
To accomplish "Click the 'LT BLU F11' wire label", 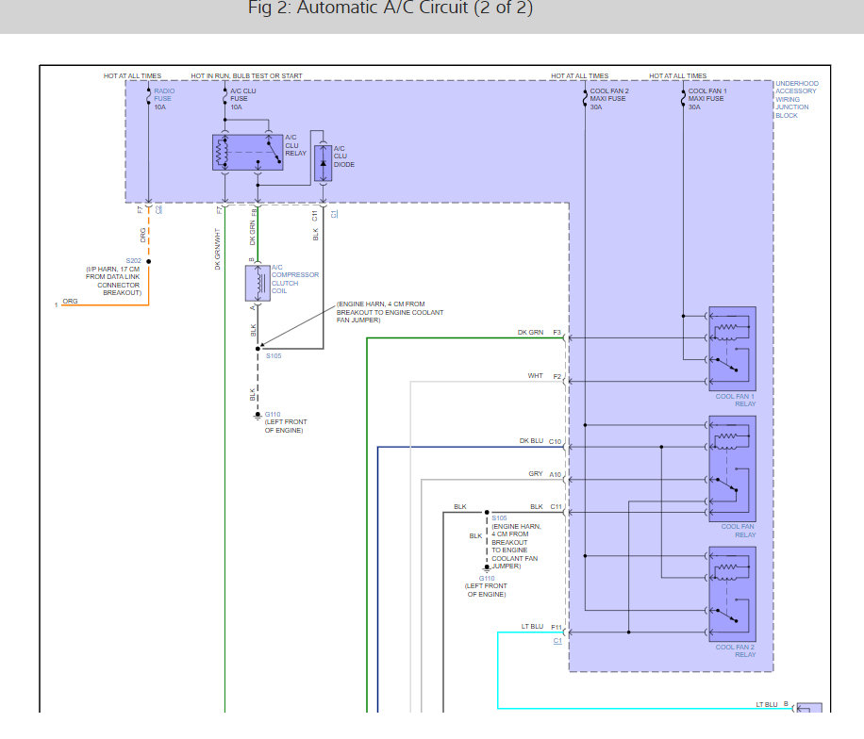I will [x=541, y=627].
